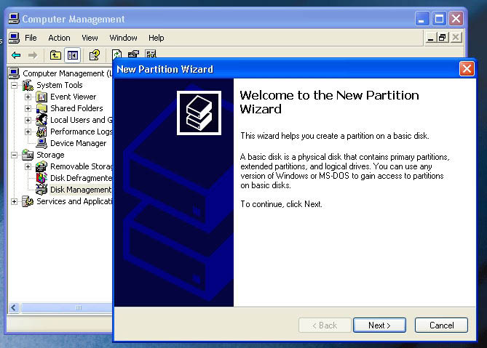
Task: Restore the inner MDI console window
Action: (442, 38)
